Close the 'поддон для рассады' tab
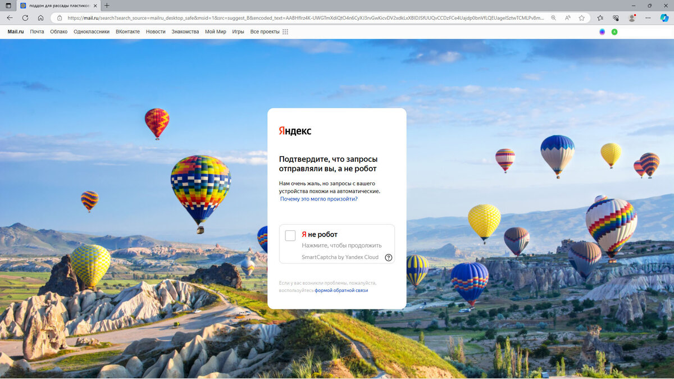 coord(95,5)
